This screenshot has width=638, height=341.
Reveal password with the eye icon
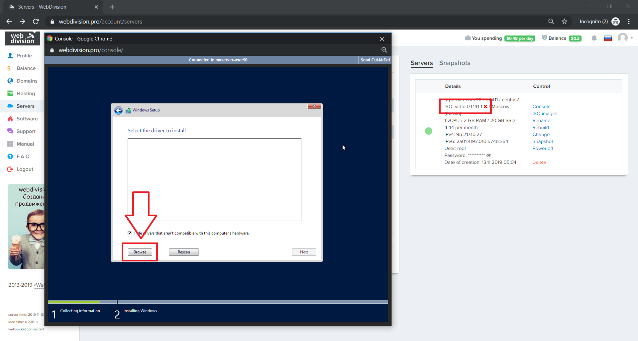click(489, 155)
